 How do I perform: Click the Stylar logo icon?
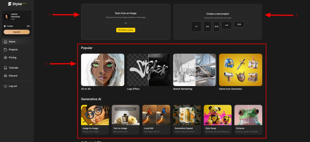click(9, 4)
